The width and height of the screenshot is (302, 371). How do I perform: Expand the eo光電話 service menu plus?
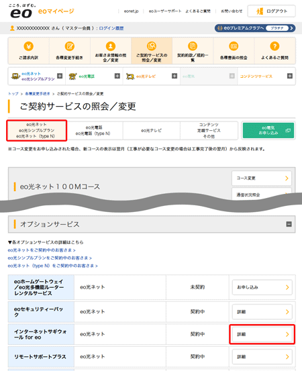point(117,76)
